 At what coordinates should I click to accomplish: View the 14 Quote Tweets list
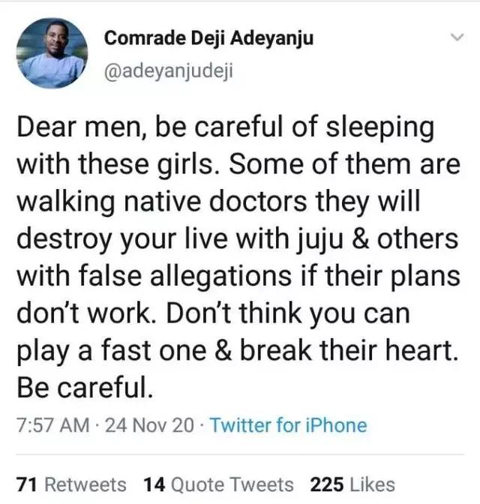pyautogui.click(x=218, y=484)
